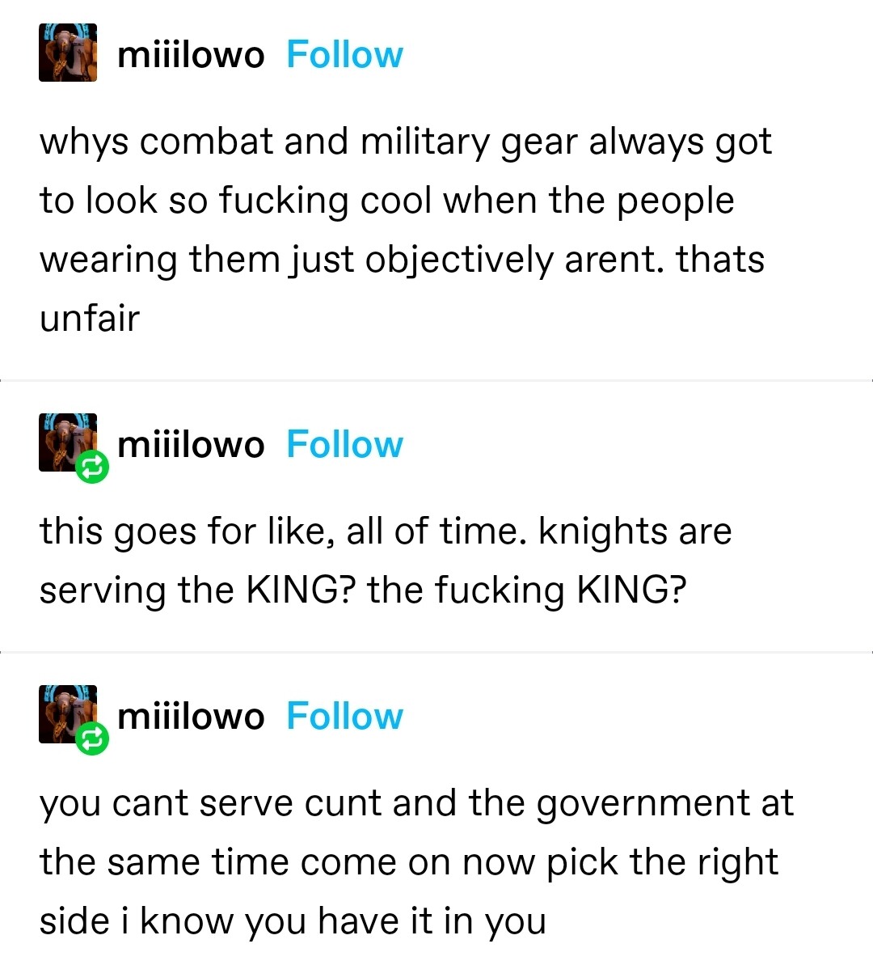Click the green reblog badge on knights post
This screenshot has width=873, height=965.
[92, 467]
